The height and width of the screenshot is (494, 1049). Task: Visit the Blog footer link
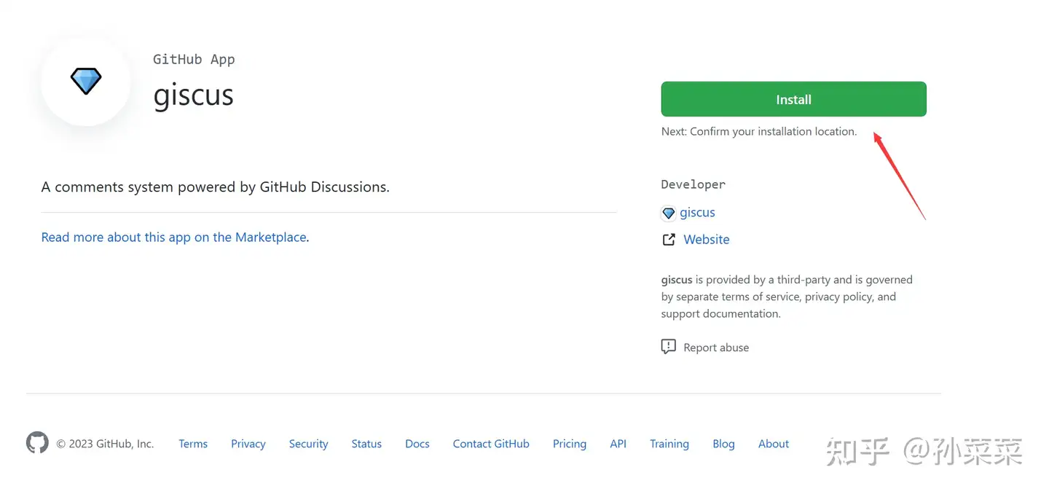(723, 444)
